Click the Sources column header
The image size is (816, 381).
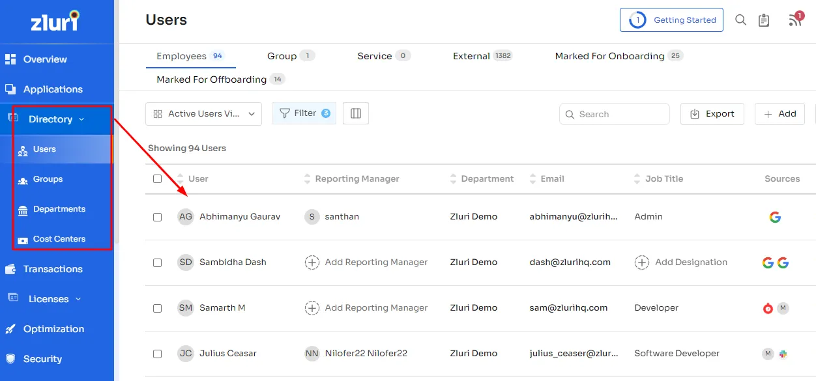tap(782, 178)
